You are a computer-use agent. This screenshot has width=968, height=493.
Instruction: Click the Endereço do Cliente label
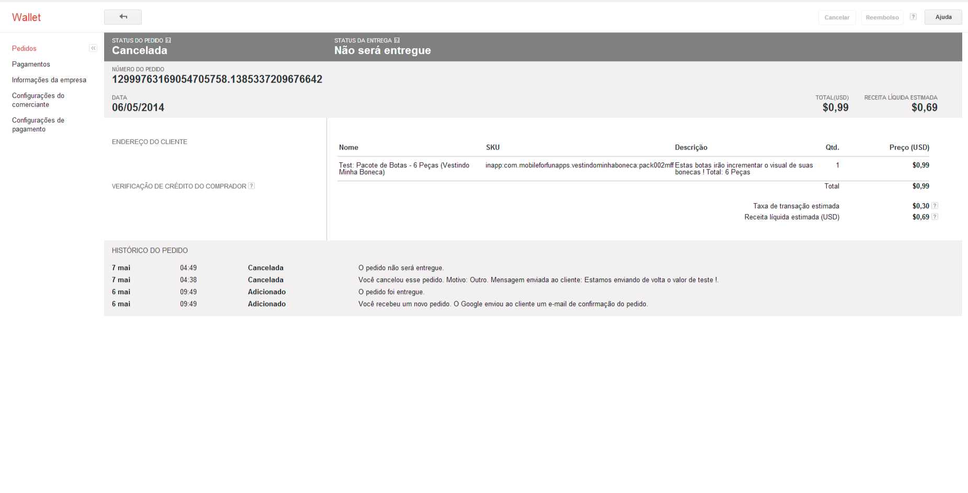(x=150, y=142)
